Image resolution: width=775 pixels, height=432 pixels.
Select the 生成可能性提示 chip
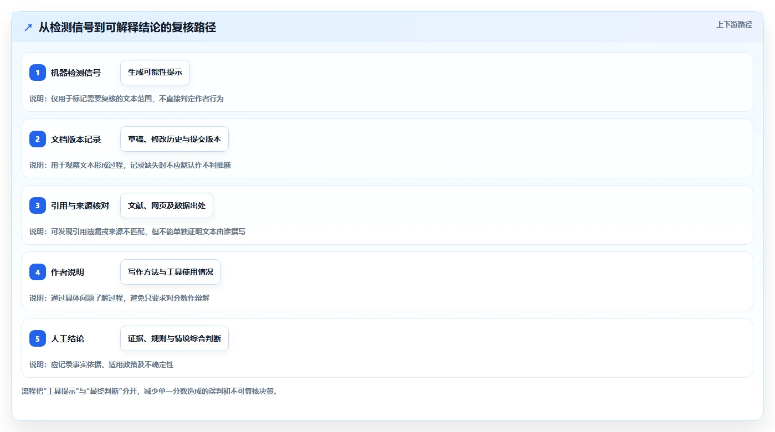click(x=155, y=73)
